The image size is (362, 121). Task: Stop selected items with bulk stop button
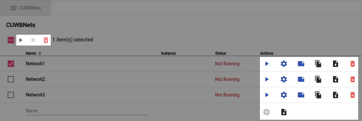33,40
